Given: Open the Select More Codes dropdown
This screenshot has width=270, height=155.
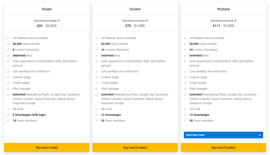Looking at the screenshot, I should (x=223, y=135).
